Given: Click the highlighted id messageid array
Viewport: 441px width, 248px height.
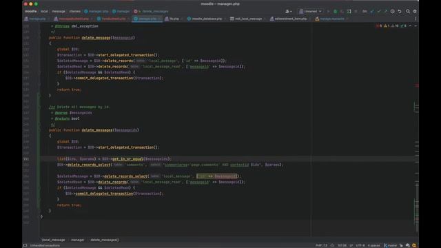Looking at the screenshot, I should tap(218, 176).
